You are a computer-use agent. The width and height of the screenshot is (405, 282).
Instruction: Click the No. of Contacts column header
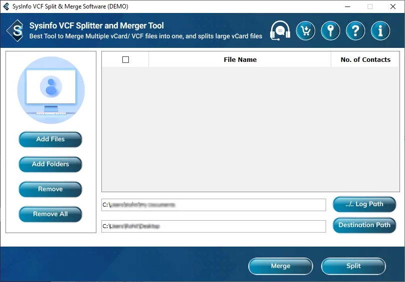[365, 60]
